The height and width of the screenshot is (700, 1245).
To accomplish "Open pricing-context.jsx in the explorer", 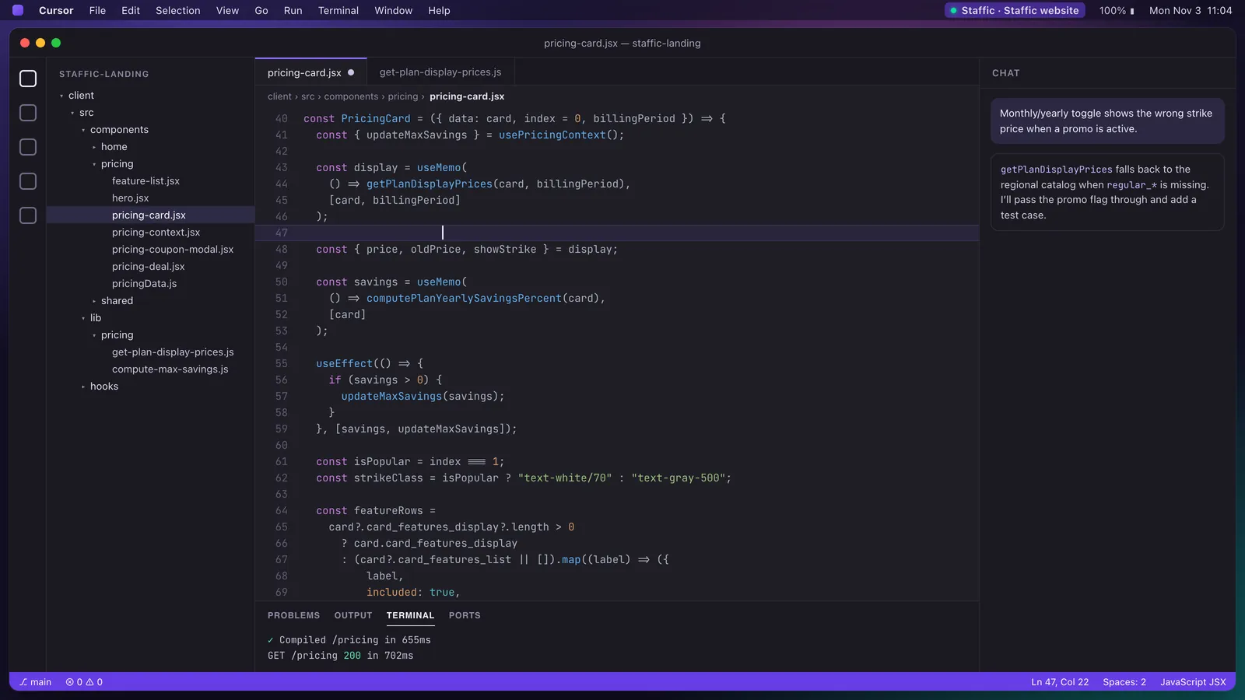I will coord(150,233).
